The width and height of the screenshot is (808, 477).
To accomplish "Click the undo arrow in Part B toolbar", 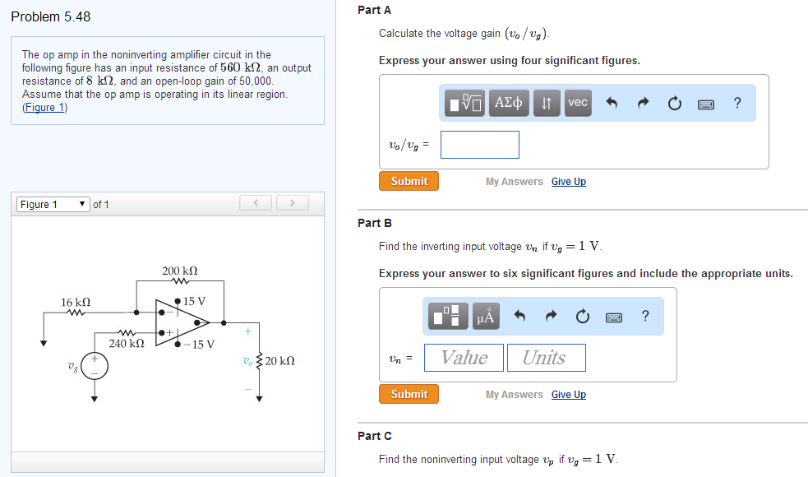I will tap(519, 316).
